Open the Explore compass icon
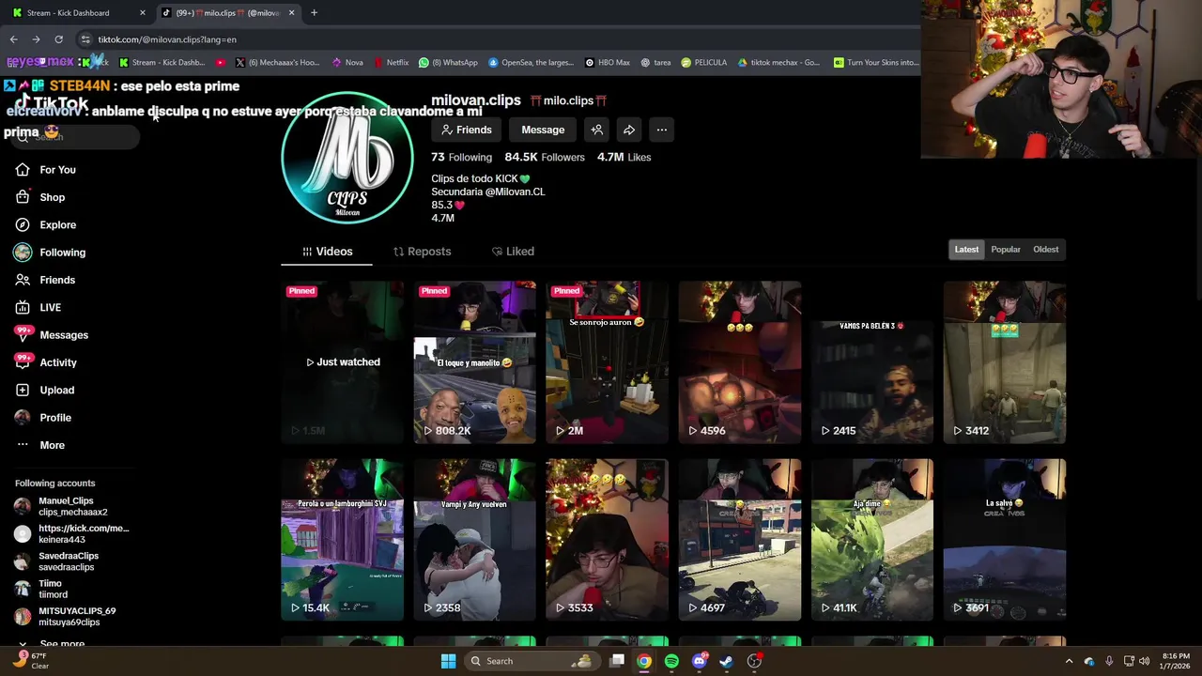This screenshot has height=676, width=1202. (x=23, y=224)
